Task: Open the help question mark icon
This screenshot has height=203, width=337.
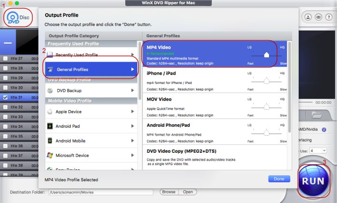Action: tap(329, 17)
